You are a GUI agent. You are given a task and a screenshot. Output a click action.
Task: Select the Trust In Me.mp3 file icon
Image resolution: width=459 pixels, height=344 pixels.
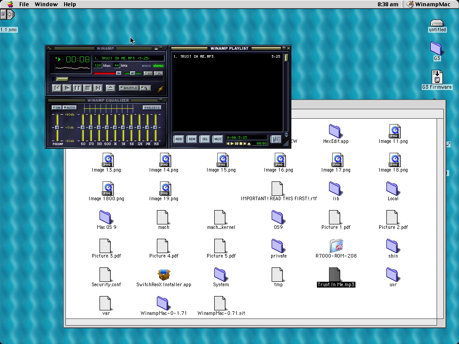click(x=336, y=277)
